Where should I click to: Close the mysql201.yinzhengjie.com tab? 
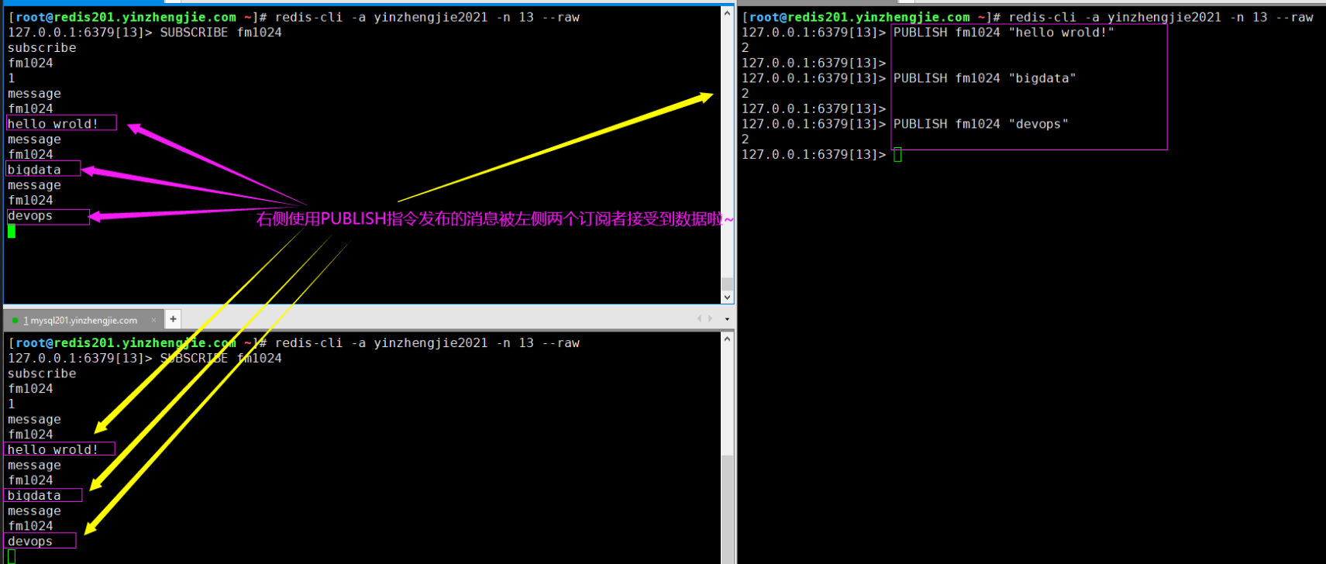(x=153, y=320)
